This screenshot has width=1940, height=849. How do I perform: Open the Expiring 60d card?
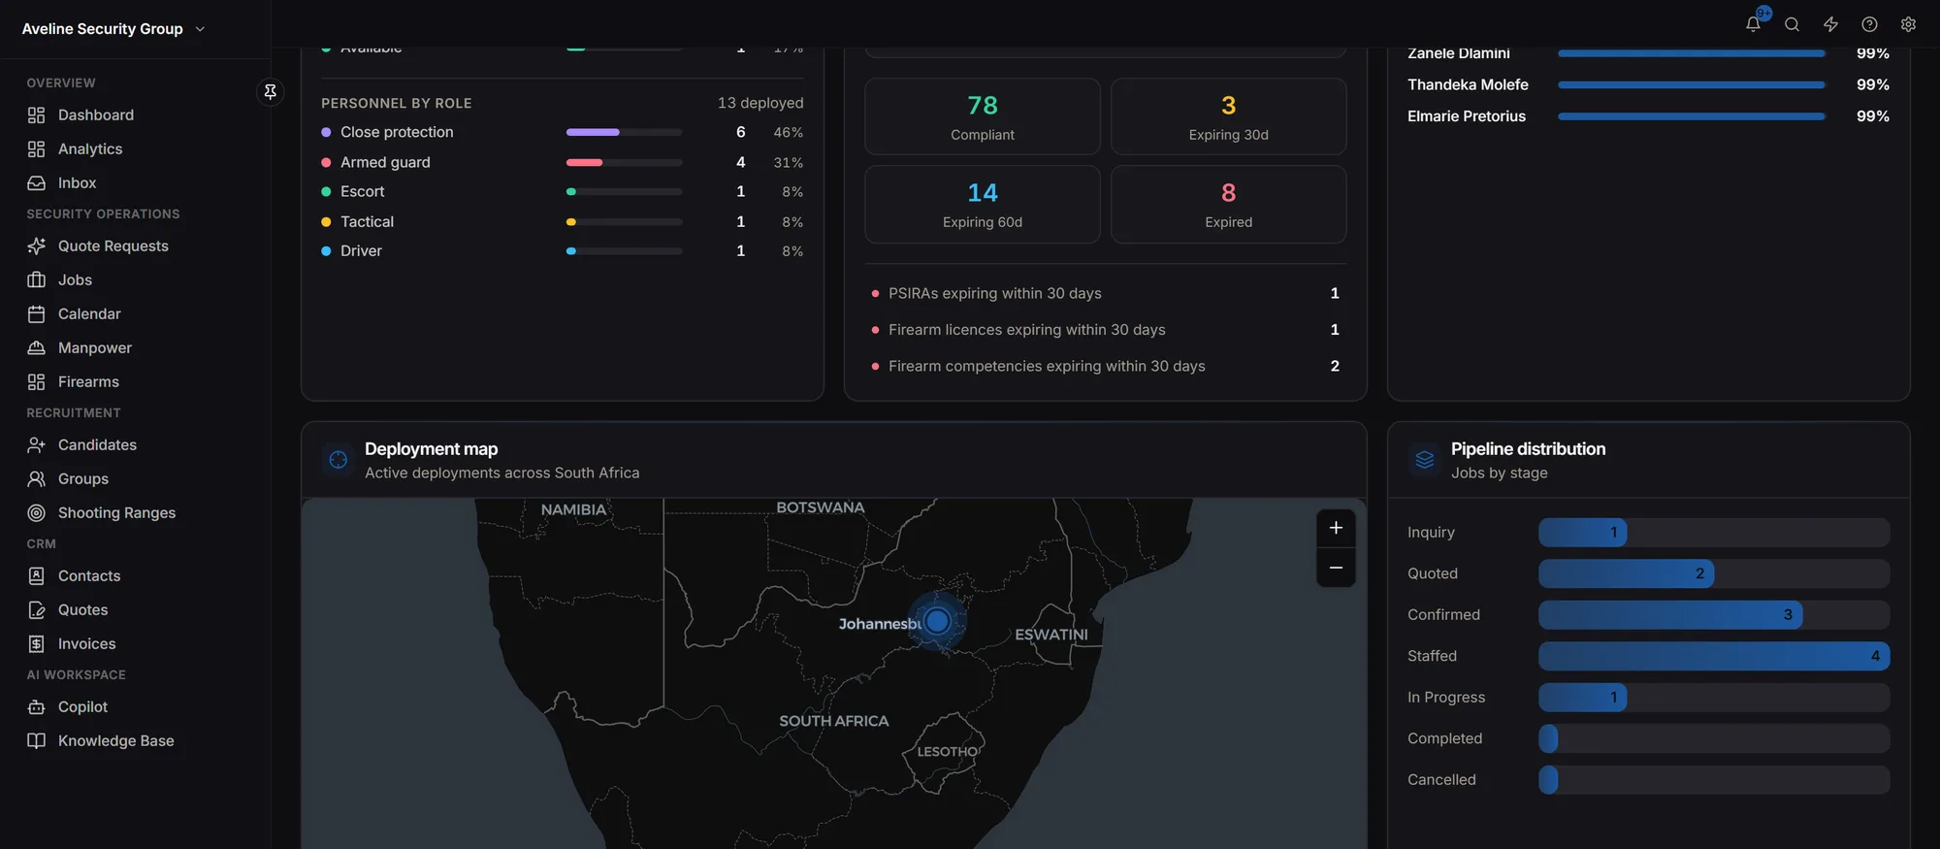(x=983, y=204)
